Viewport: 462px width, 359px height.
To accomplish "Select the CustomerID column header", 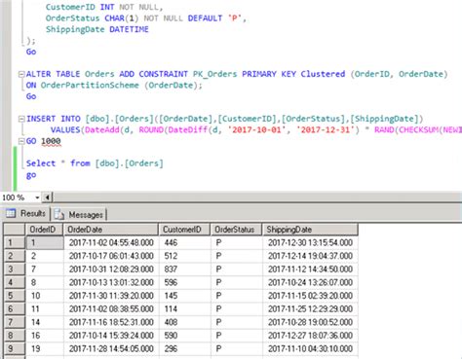I will 184,230.
